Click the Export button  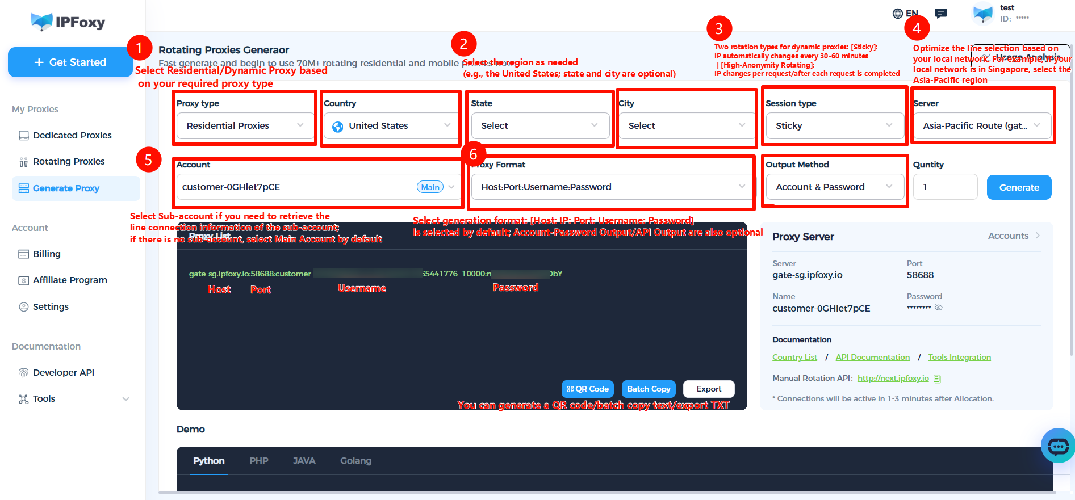click(709, 389)
